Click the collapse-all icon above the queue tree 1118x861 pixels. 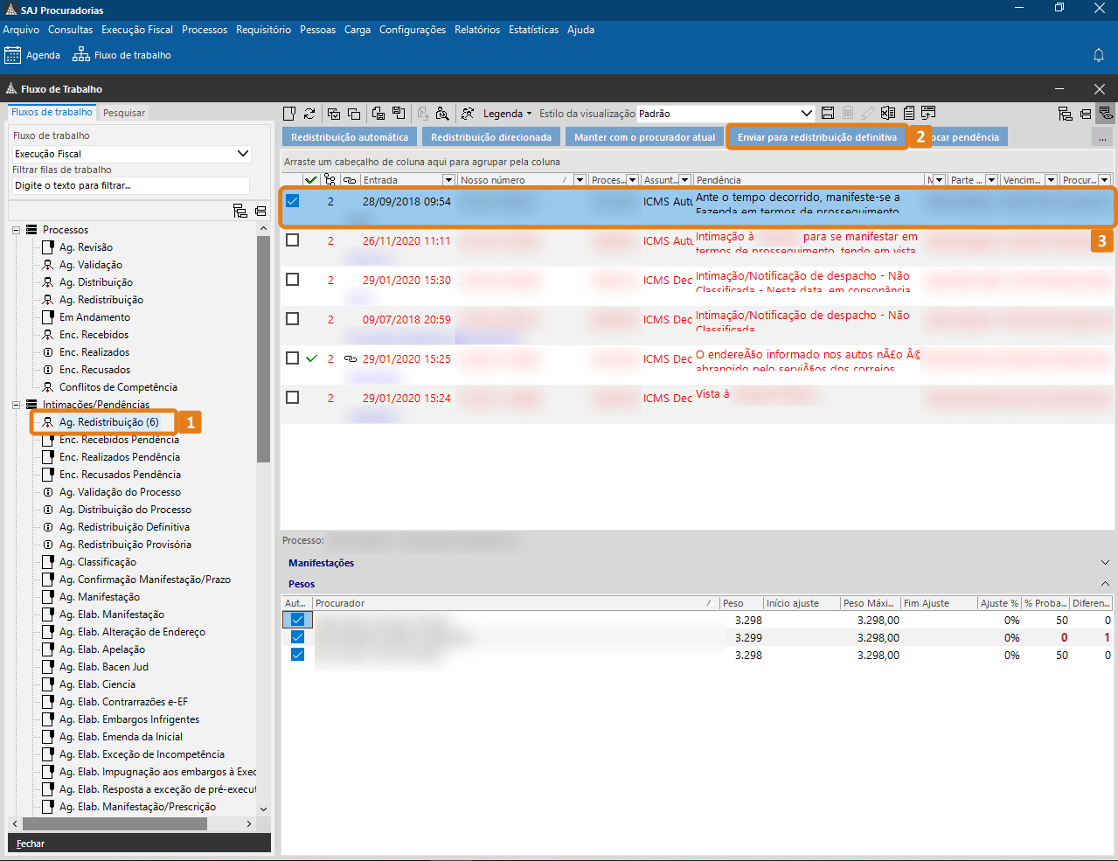click(x=260, y=211)
